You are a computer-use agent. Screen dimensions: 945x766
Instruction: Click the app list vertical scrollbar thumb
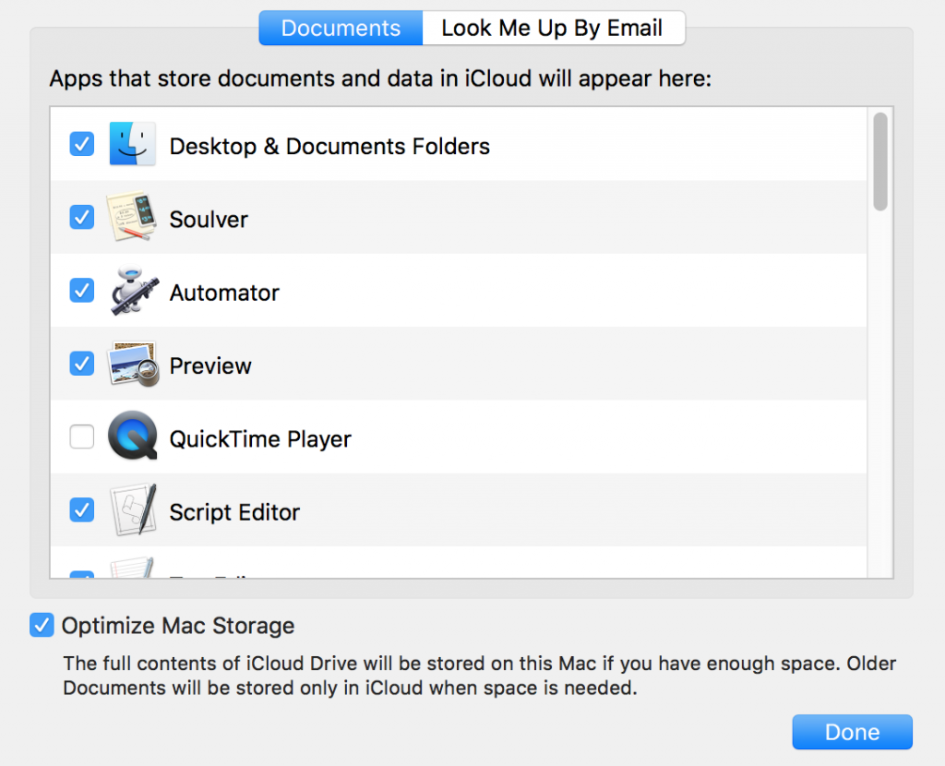coord(880,162)
